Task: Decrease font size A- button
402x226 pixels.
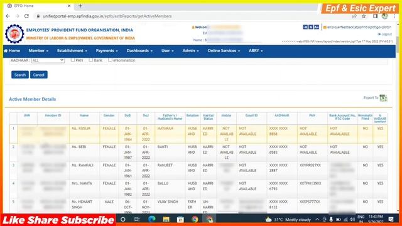Action: point(305,27)
